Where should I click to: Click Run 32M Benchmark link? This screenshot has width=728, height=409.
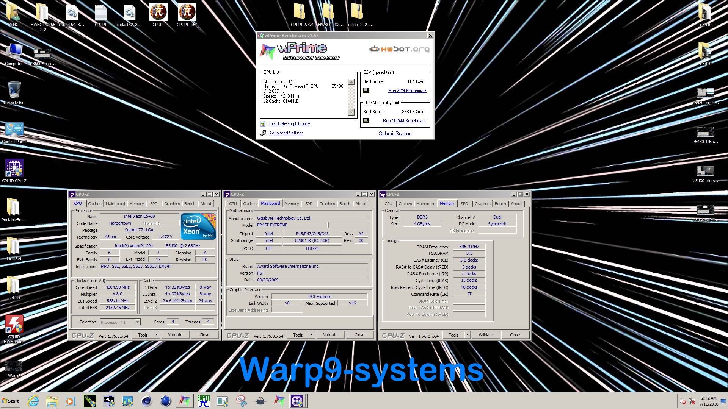pos(407,91)
